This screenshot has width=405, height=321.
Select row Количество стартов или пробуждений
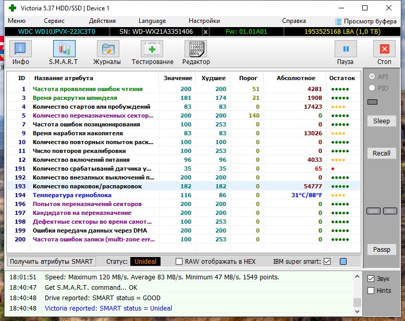(x=183, y=107)
